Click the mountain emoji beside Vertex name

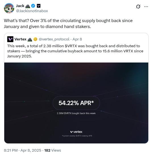point(30,39)
